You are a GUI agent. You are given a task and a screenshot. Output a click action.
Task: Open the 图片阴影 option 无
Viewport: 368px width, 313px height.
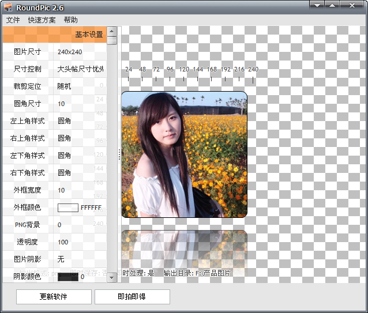(x=61, y=259)
